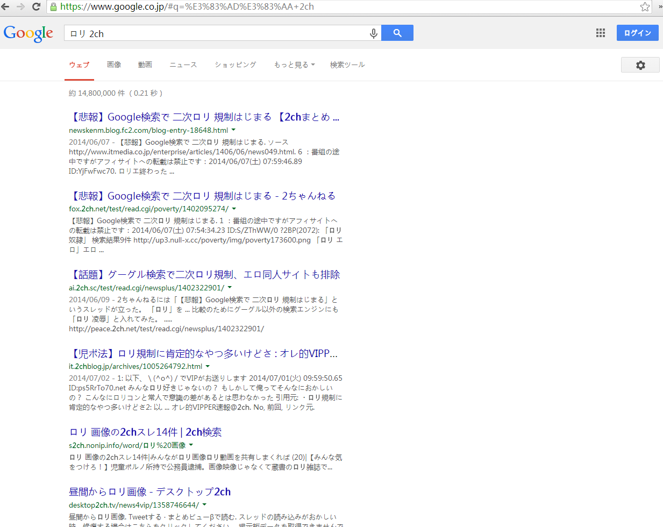Expand the arrow beside ai.2ch.sc URL

230,288
